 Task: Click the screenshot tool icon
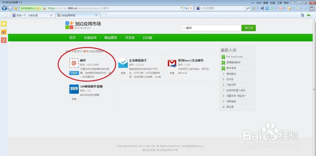point(298,8)
